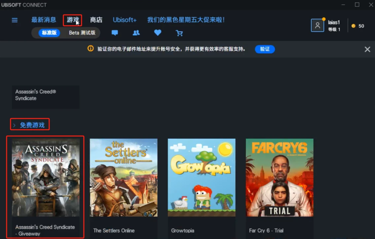
Task: Open The Settlers Online cover art
Action: [x=124, y=178]
